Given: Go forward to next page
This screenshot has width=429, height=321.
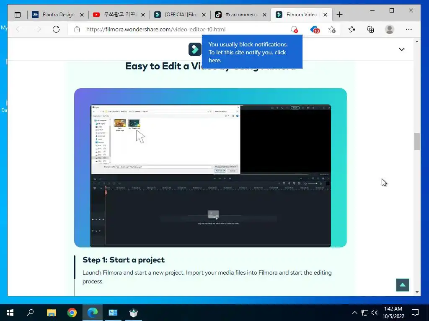Looking at the screenshot, I should tap(37, 29).
